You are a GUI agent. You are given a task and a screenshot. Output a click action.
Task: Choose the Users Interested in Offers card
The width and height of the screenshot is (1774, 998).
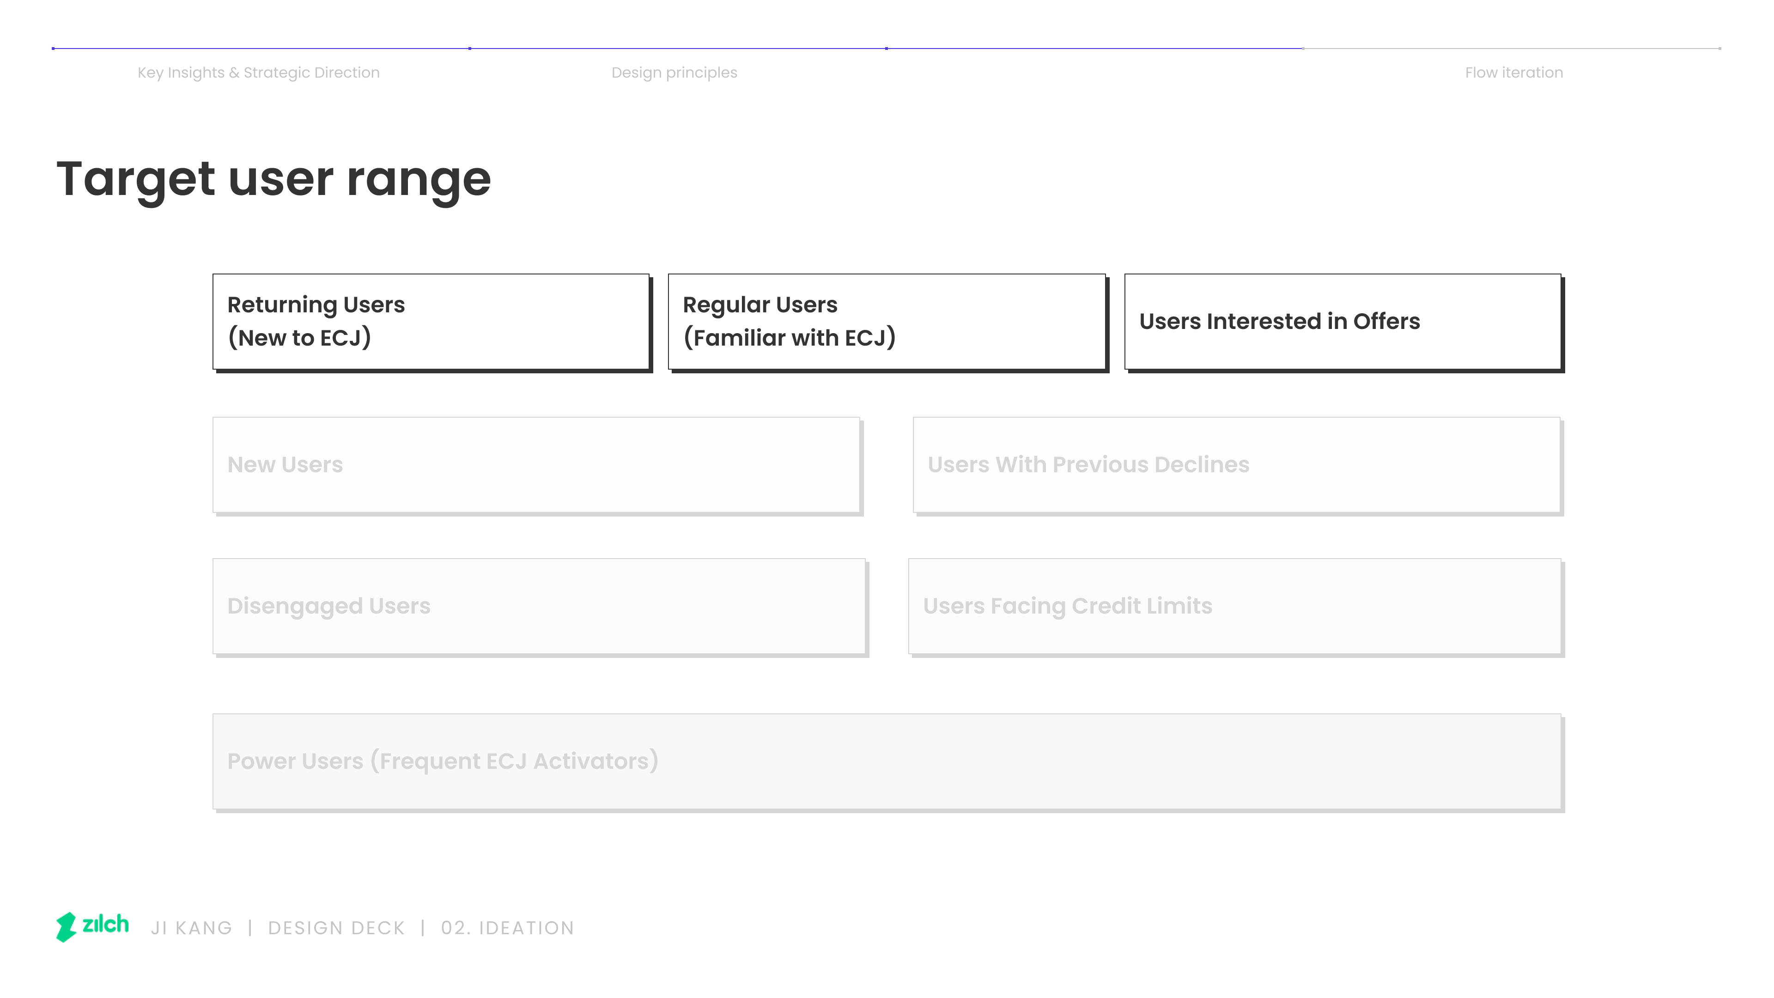click(x=1343, y=323)
